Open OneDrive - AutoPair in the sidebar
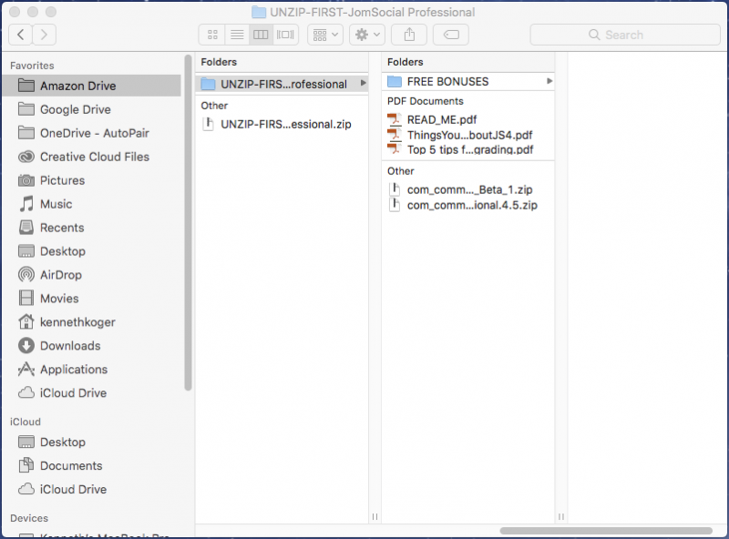The width and height of the screenshot is (729, 539). point(92,133)
